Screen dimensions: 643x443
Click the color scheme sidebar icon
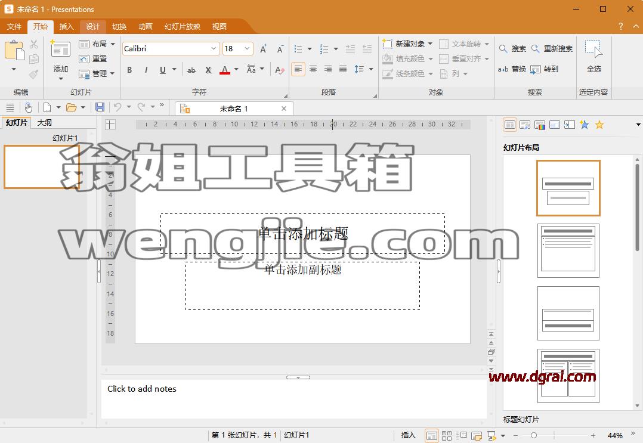click(x=540, y=125)
